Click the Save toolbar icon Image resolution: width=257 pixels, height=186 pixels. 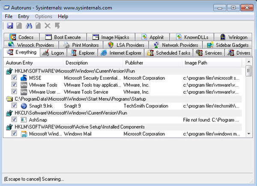(9, 26)
